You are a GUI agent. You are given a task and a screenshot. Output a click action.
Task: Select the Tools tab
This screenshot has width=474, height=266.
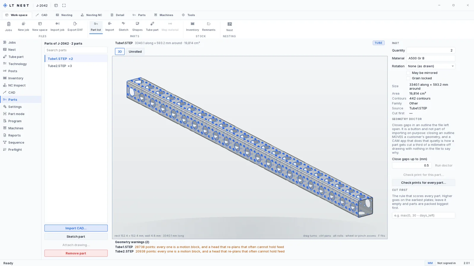pos(188,15)
